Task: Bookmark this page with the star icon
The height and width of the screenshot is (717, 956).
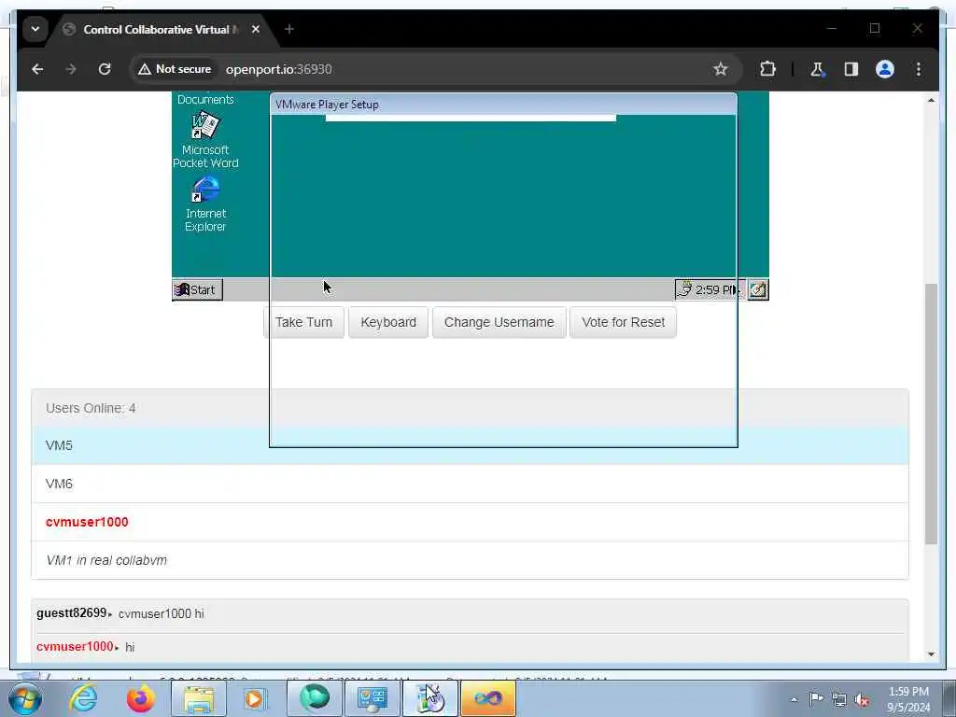Action: pyautogui.click(x=721, y=69)
